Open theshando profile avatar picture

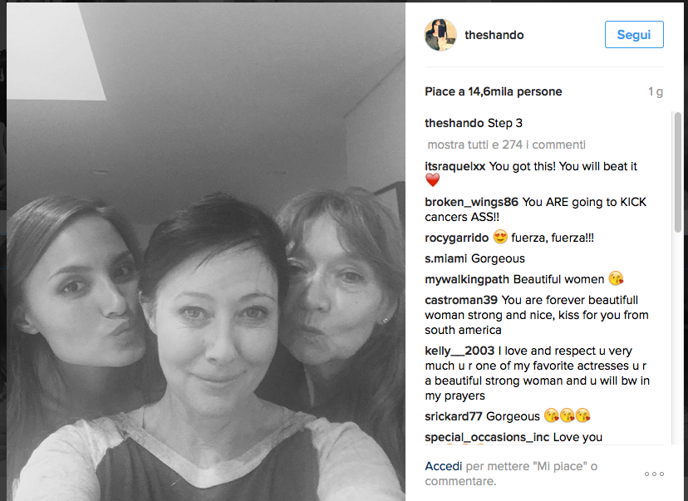click(x=440, y=35)
